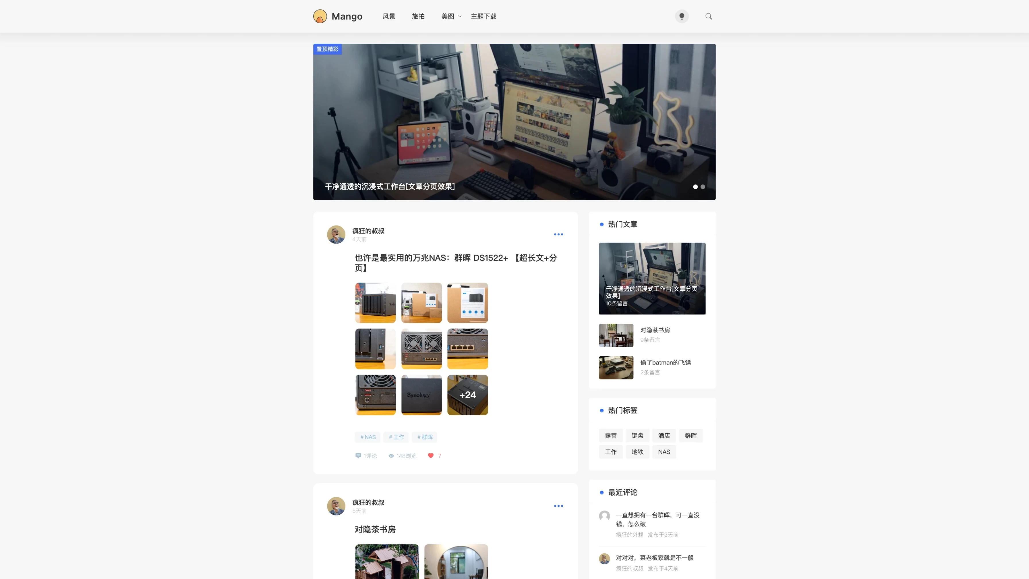1029x579 pixels.
Task: Click three-dot menu icon on first post
Action: [558, 234]
